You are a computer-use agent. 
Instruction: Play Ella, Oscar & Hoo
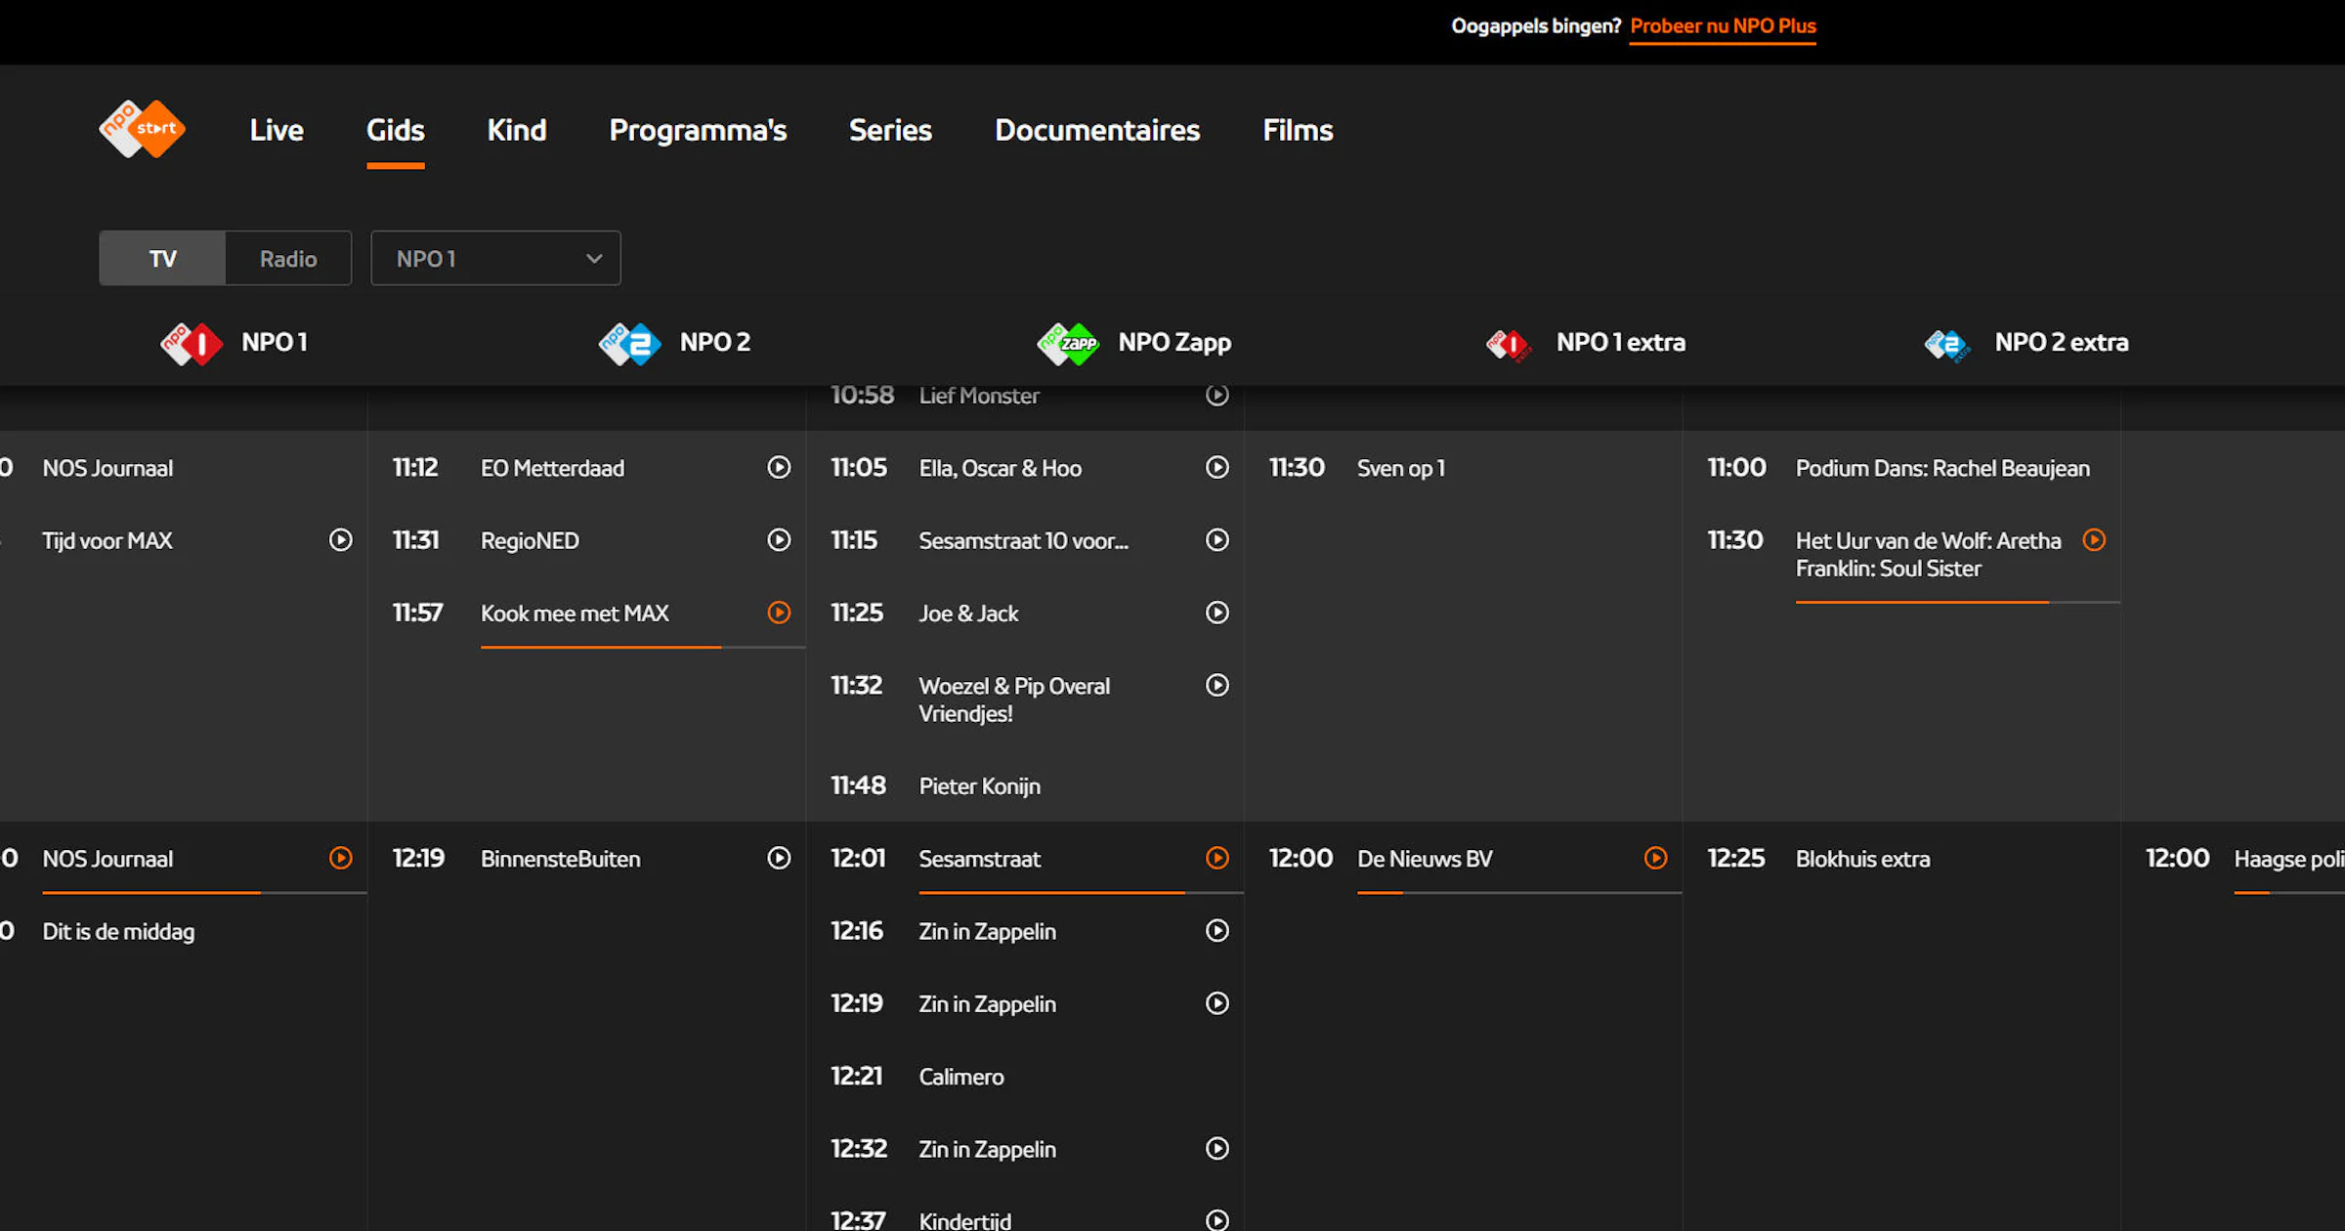[1216, 468]
